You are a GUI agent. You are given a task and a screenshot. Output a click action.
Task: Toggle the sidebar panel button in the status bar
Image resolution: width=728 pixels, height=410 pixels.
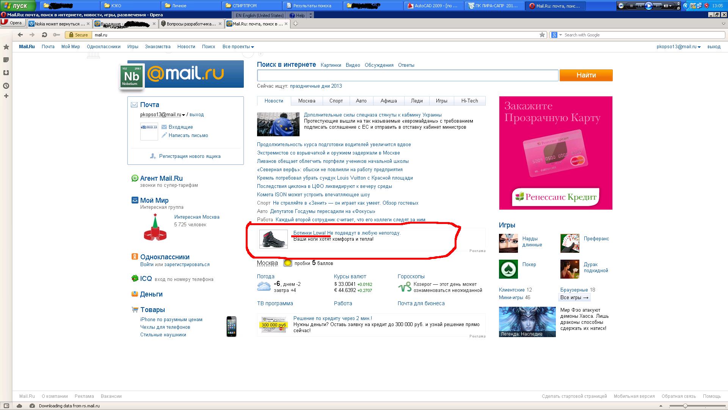6,406
